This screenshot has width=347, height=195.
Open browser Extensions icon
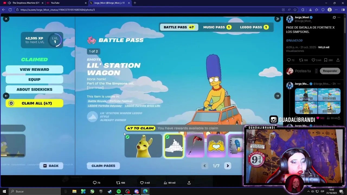tap(303, 10)
